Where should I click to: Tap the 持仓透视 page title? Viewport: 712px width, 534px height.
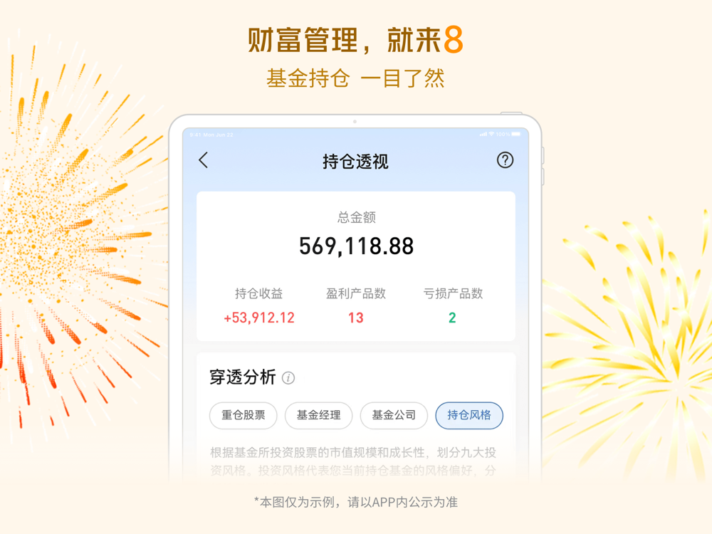355,161
